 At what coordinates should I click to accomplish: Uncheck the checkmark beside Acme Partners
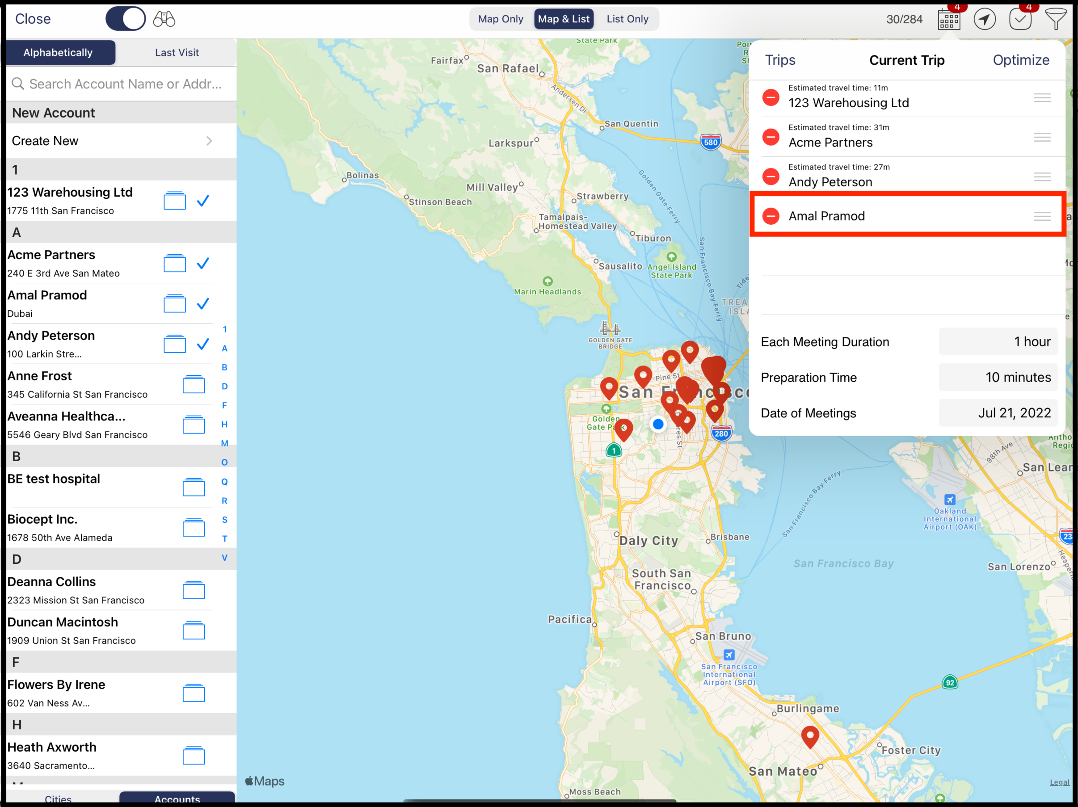(203, 263)
